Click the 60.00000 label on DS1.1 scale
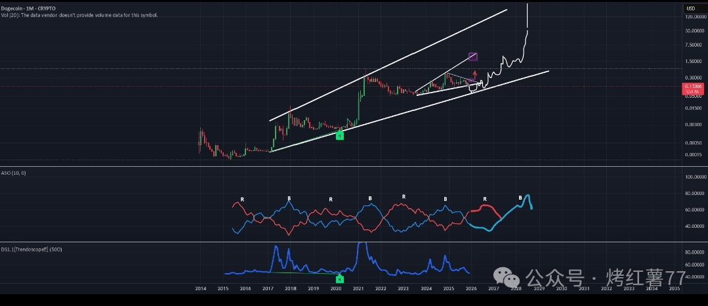Screen dimensions: 708x306 pos(694,265)
